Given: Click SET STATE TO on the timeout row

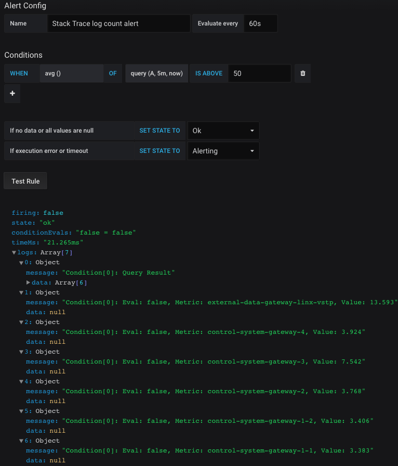Looking at the screenshot, I should point(160,151).
